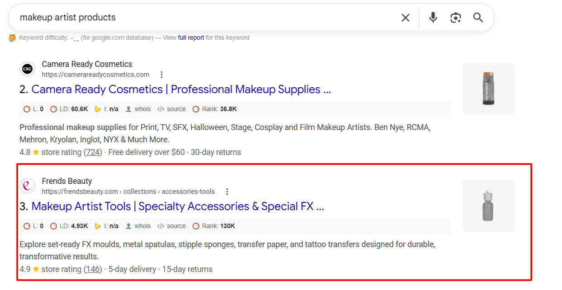Screen dimensions: 562x290
Task: Click the magnifying glass search icon
Action: pyautogui.click(x=478, y=18)
